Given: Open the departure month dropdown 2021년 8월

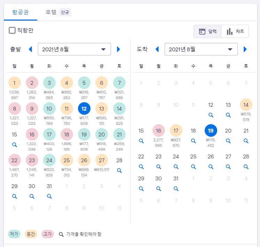Looking at the screenshot, I should point(74,49).
